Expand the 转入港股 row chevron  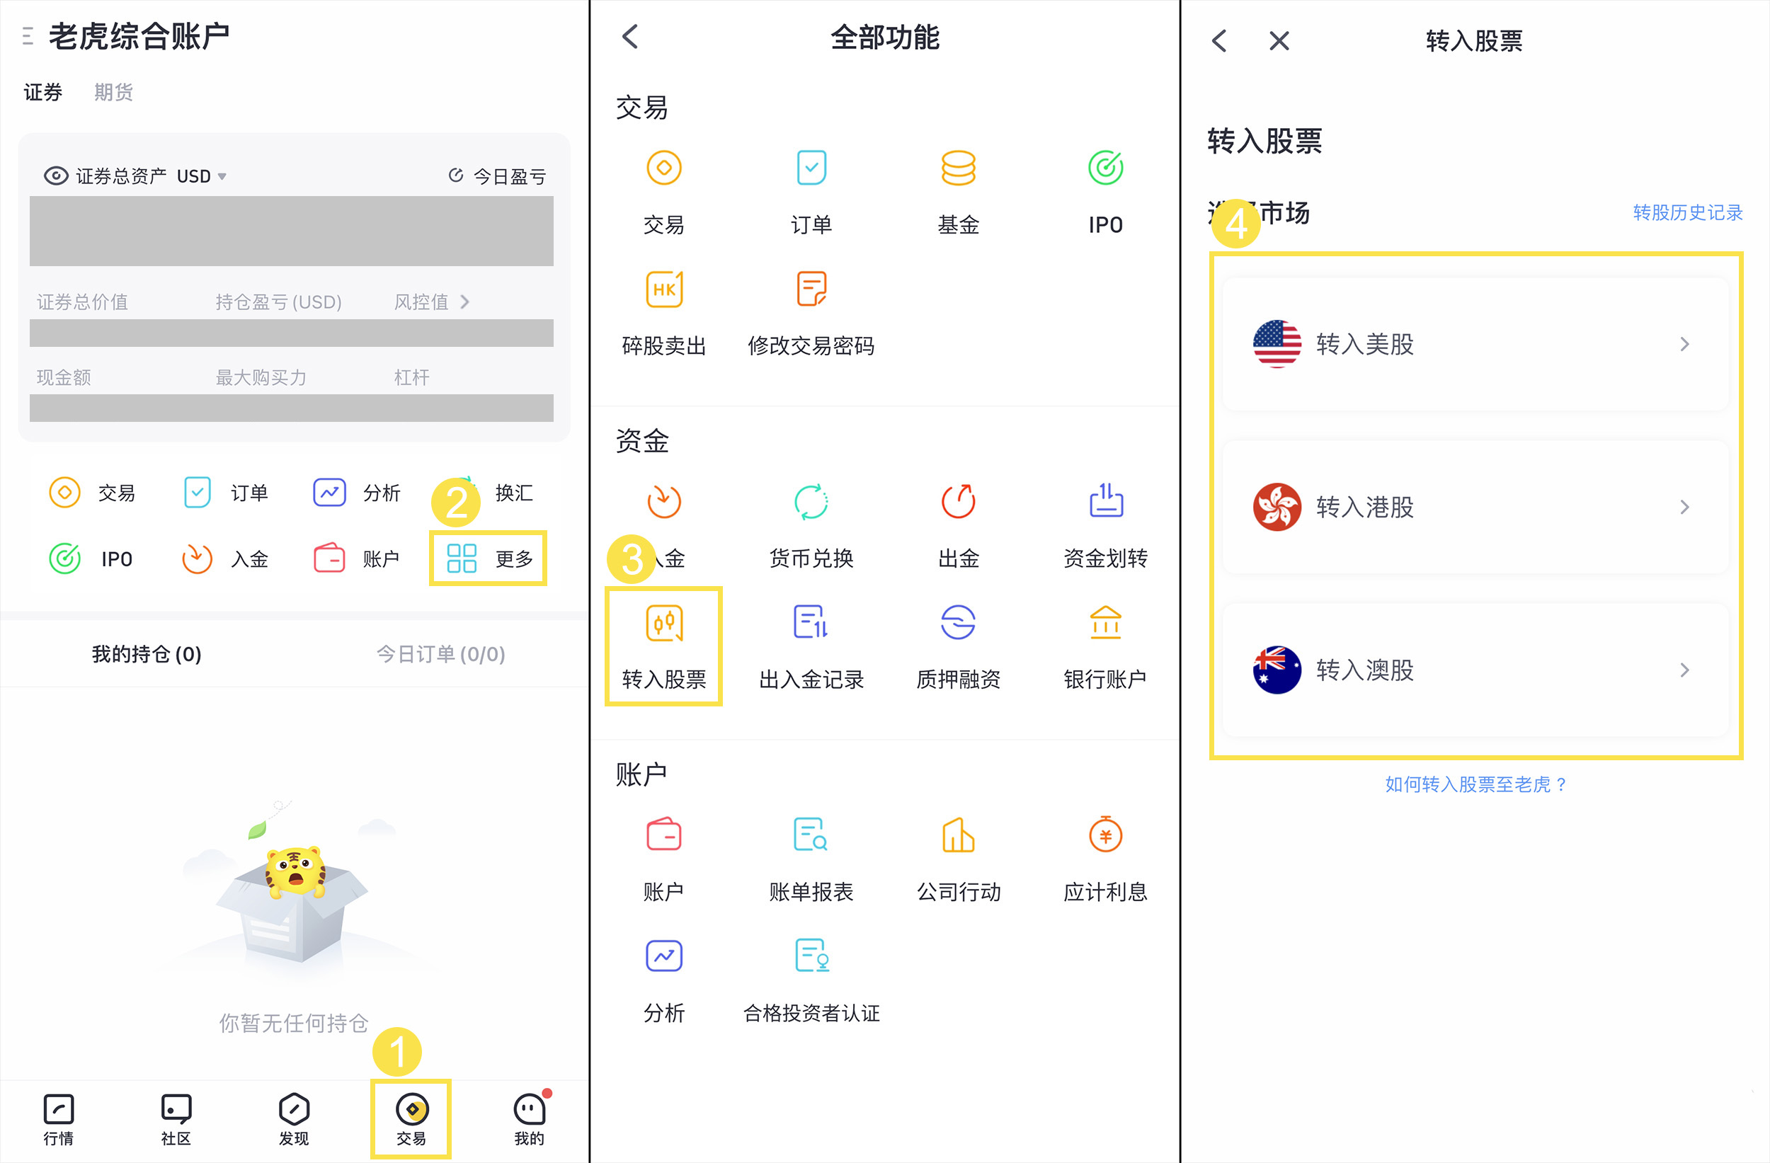click(x=1684, y=506)
